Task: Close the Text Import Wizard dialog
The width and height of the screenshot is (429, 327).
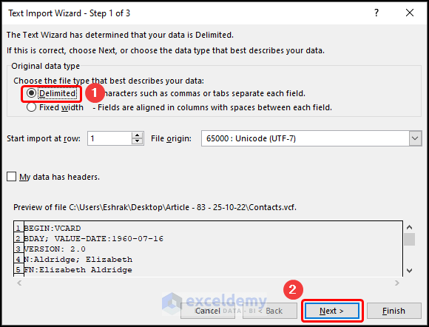Action: (410, 13)
